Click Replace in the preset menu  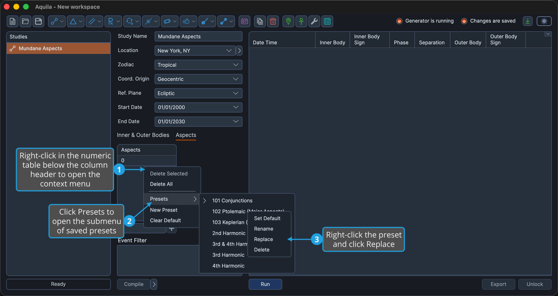(x=263, y=239)
